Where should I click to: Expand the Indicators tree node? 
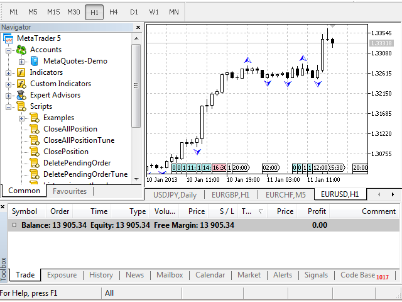coord(9,72)
